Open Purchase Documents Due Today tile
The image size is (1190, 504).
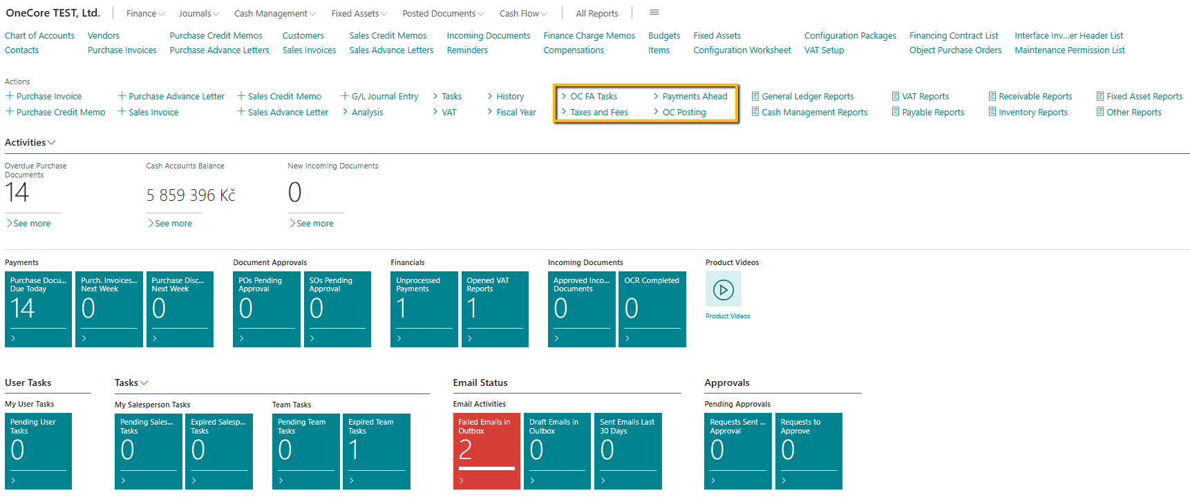click(38, 309)
